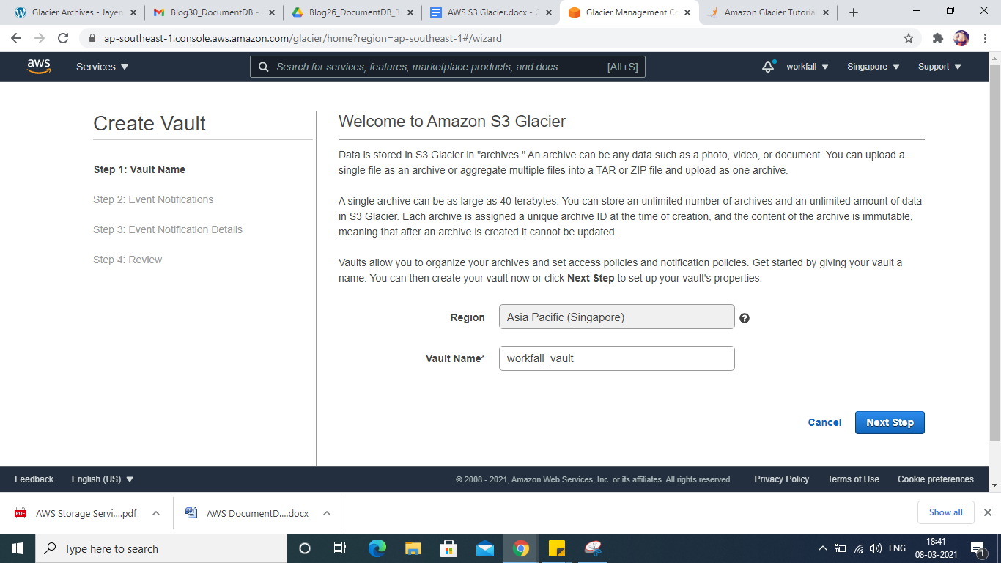Open Task View in taskbar

coord(340,548)
